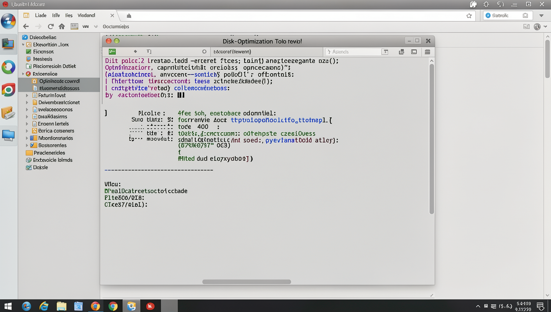Image resolution: width=551 pixels, height=312 pixels.
Task: Click the window layout icon in dialog toolbar
Action: 414,52
